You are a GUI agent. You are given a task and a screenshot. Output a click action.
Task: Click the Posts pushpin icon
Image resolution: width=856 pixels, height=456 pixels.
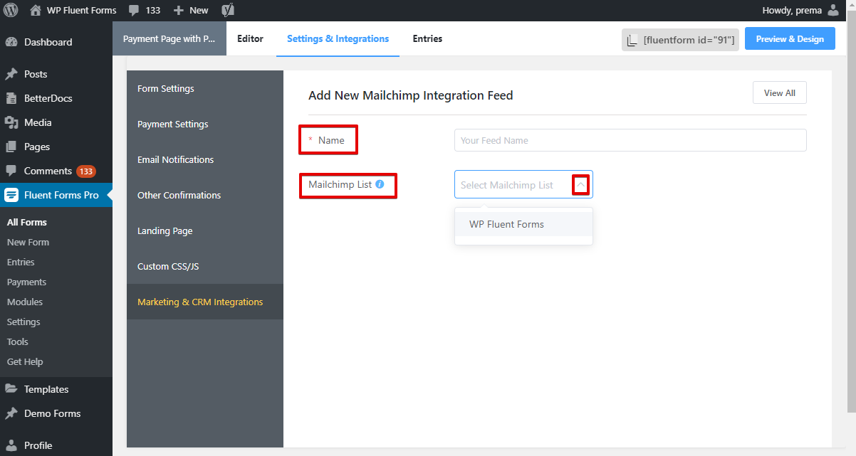[11, 74]
